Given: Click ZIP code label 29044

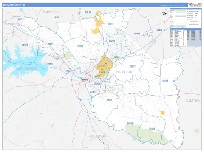Looking at the screenshot, I should tap(165, 81).
